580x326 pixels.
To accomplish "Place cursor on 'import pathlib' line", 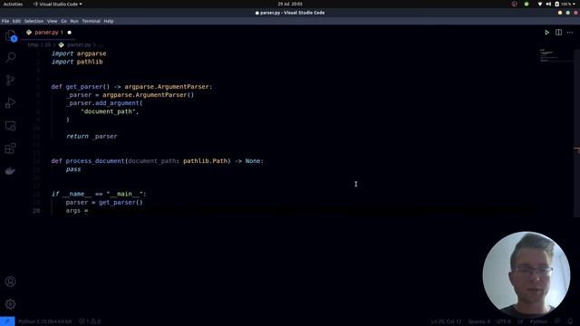I will [x=77, y=62].
